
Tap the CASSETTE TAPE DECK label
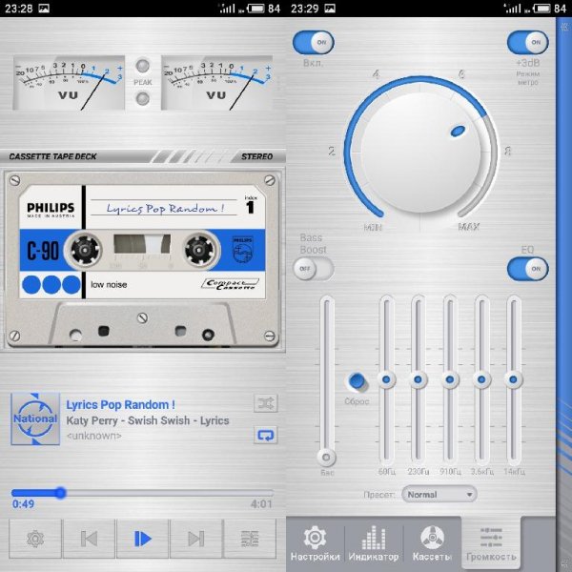tap(52, 156)
